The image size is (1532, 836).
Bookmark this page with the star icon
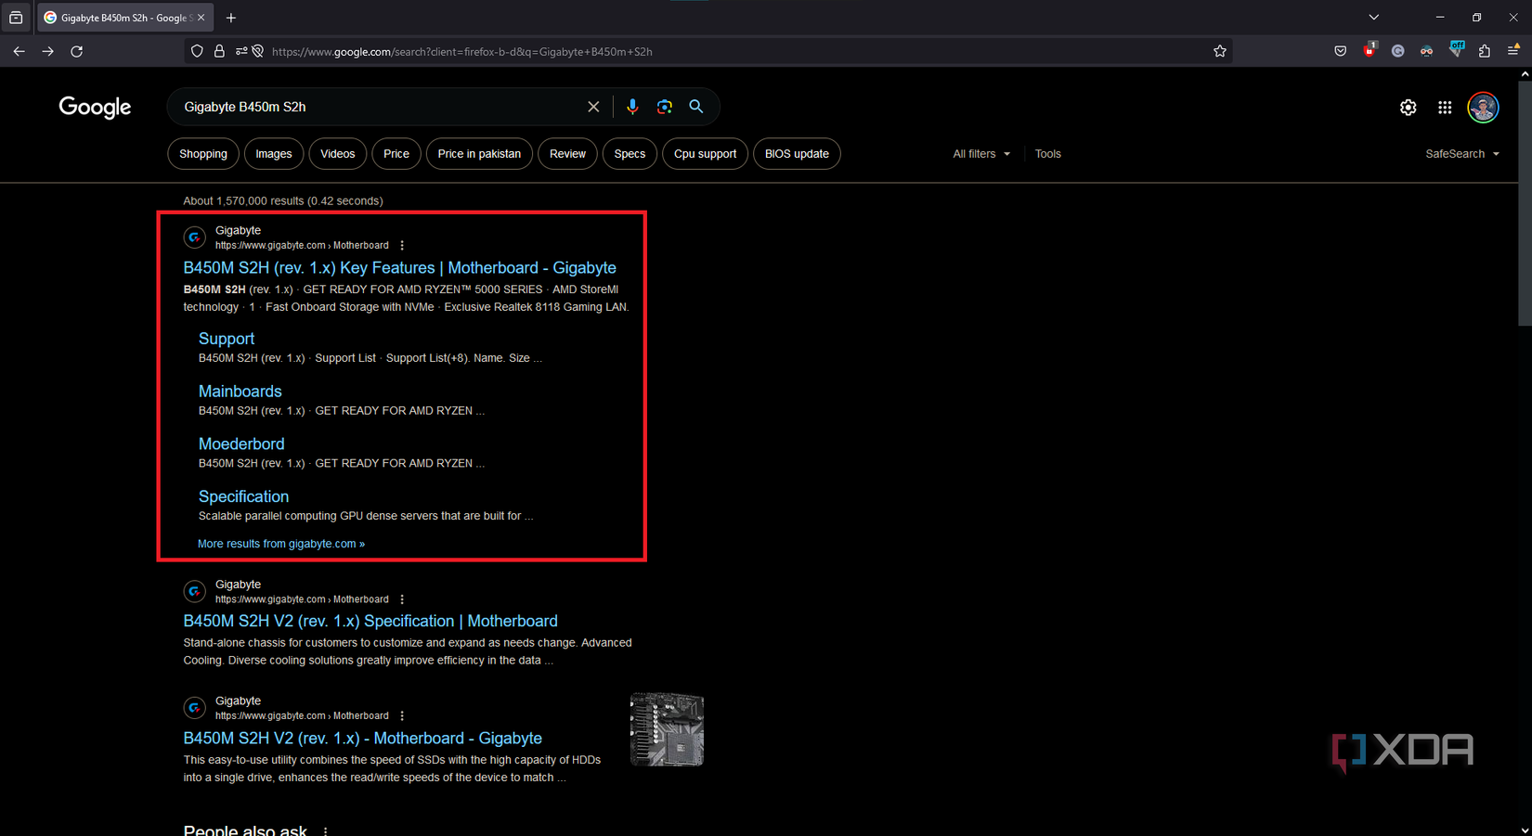1220,52
